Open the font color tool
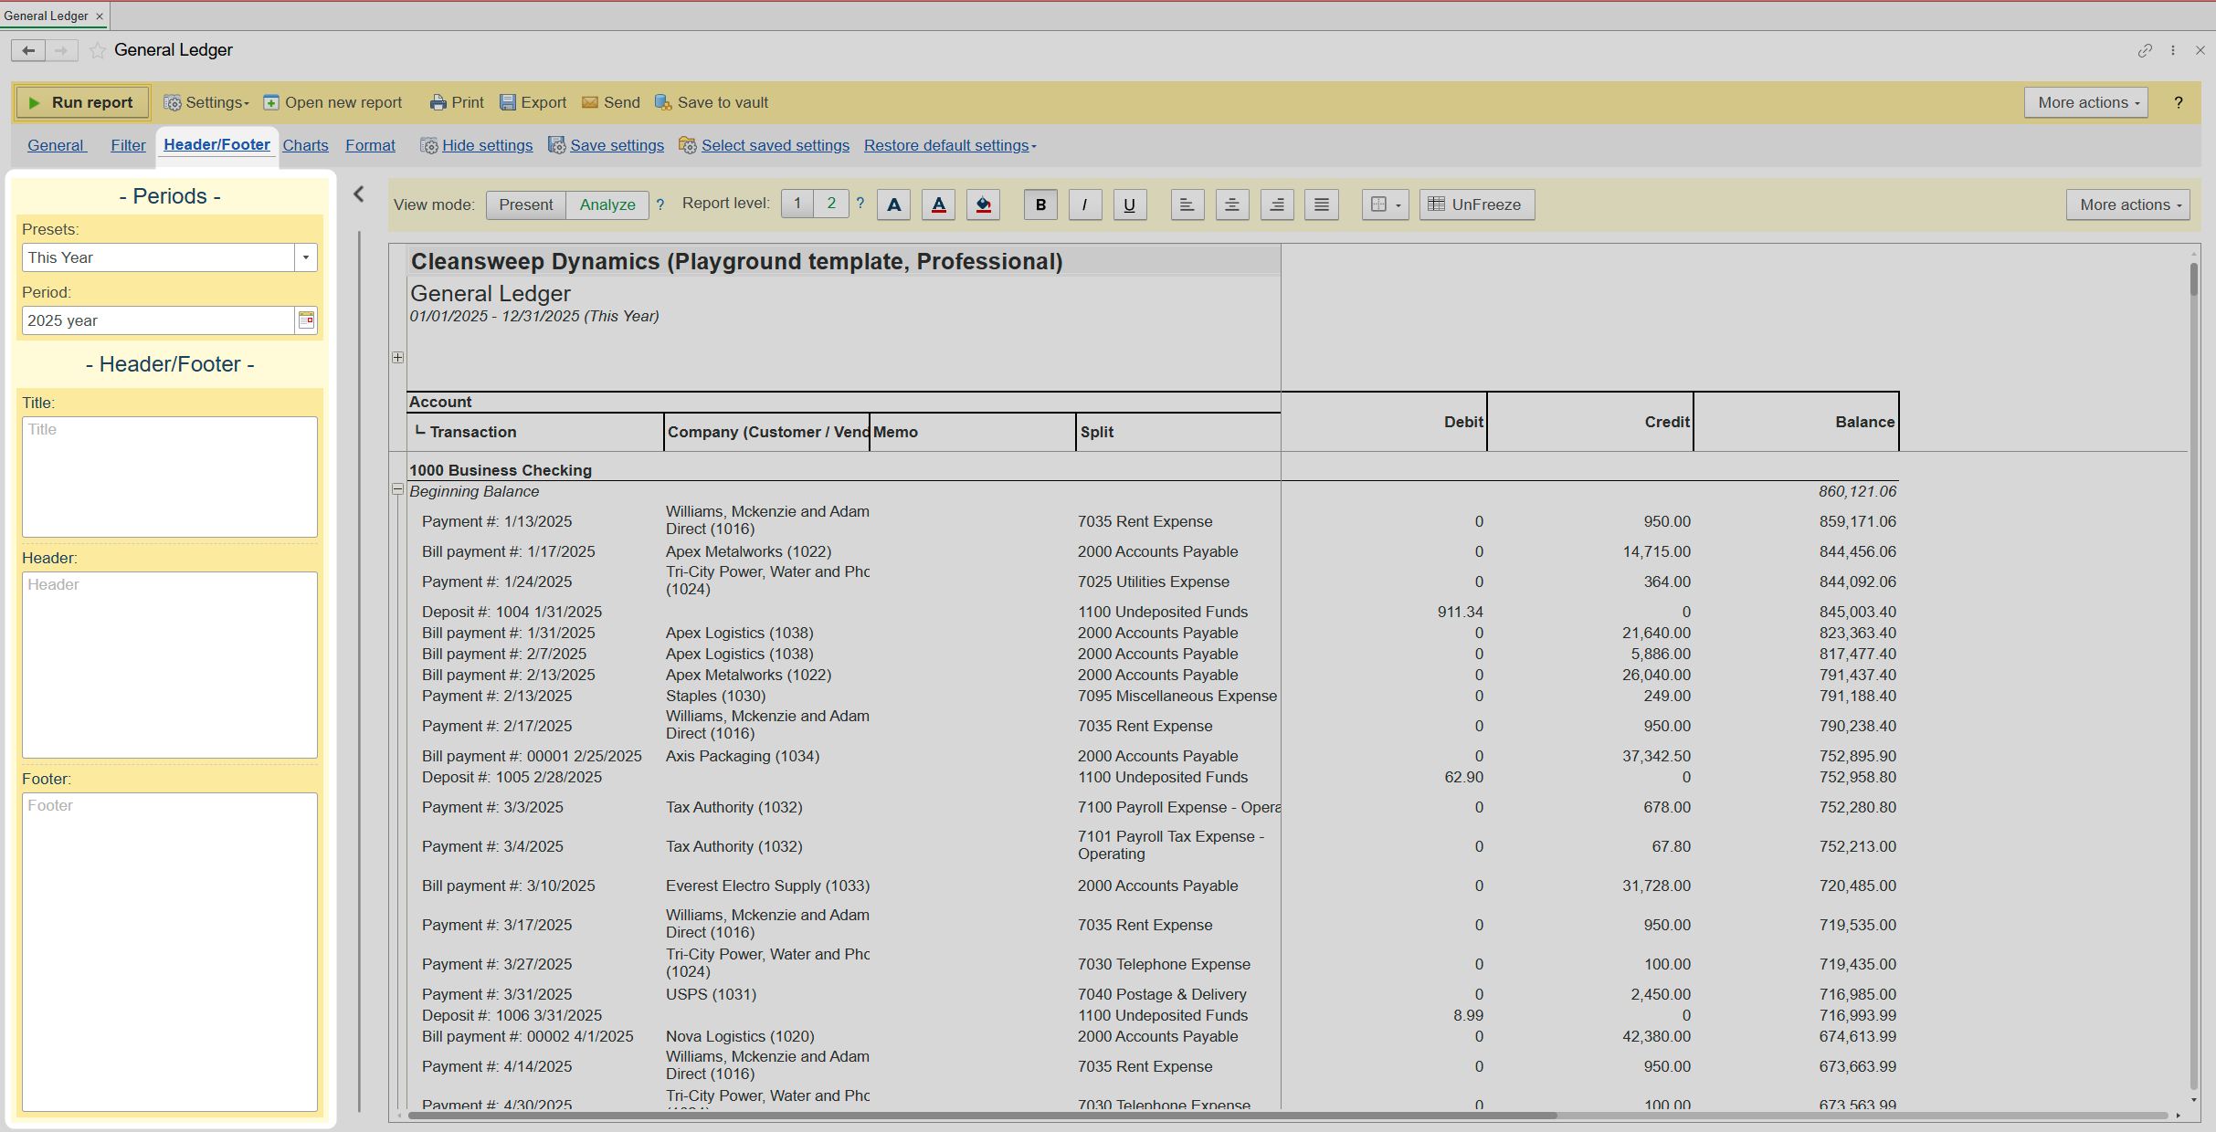This screenshot has height=1132, width=2216. 938,204
